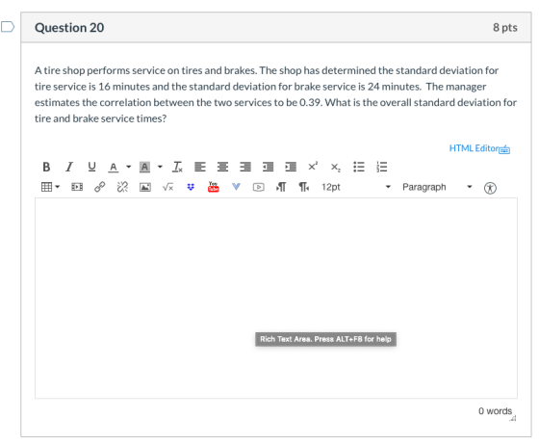The height and width of the screenshot is (445, 539).
Task: Open the text color dropdown arrow
Action: click(x=129, y=168)
